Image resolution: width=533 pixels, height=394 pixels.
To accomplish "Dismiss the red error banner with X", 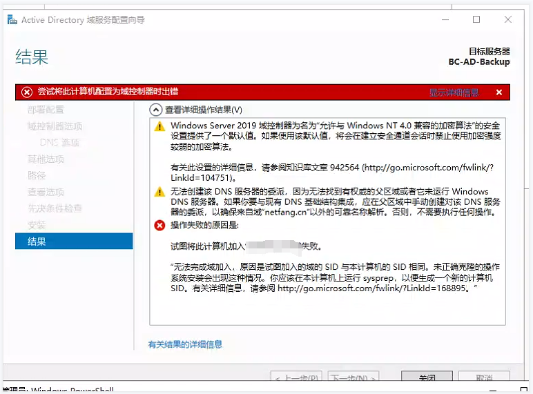I will coord(498,92).
